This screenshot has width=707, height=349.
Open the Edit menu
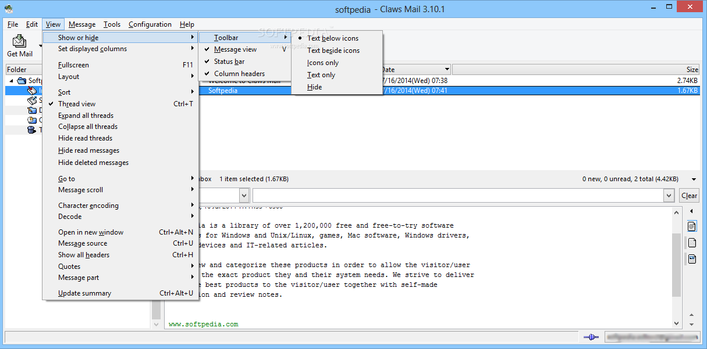point(32,24)
